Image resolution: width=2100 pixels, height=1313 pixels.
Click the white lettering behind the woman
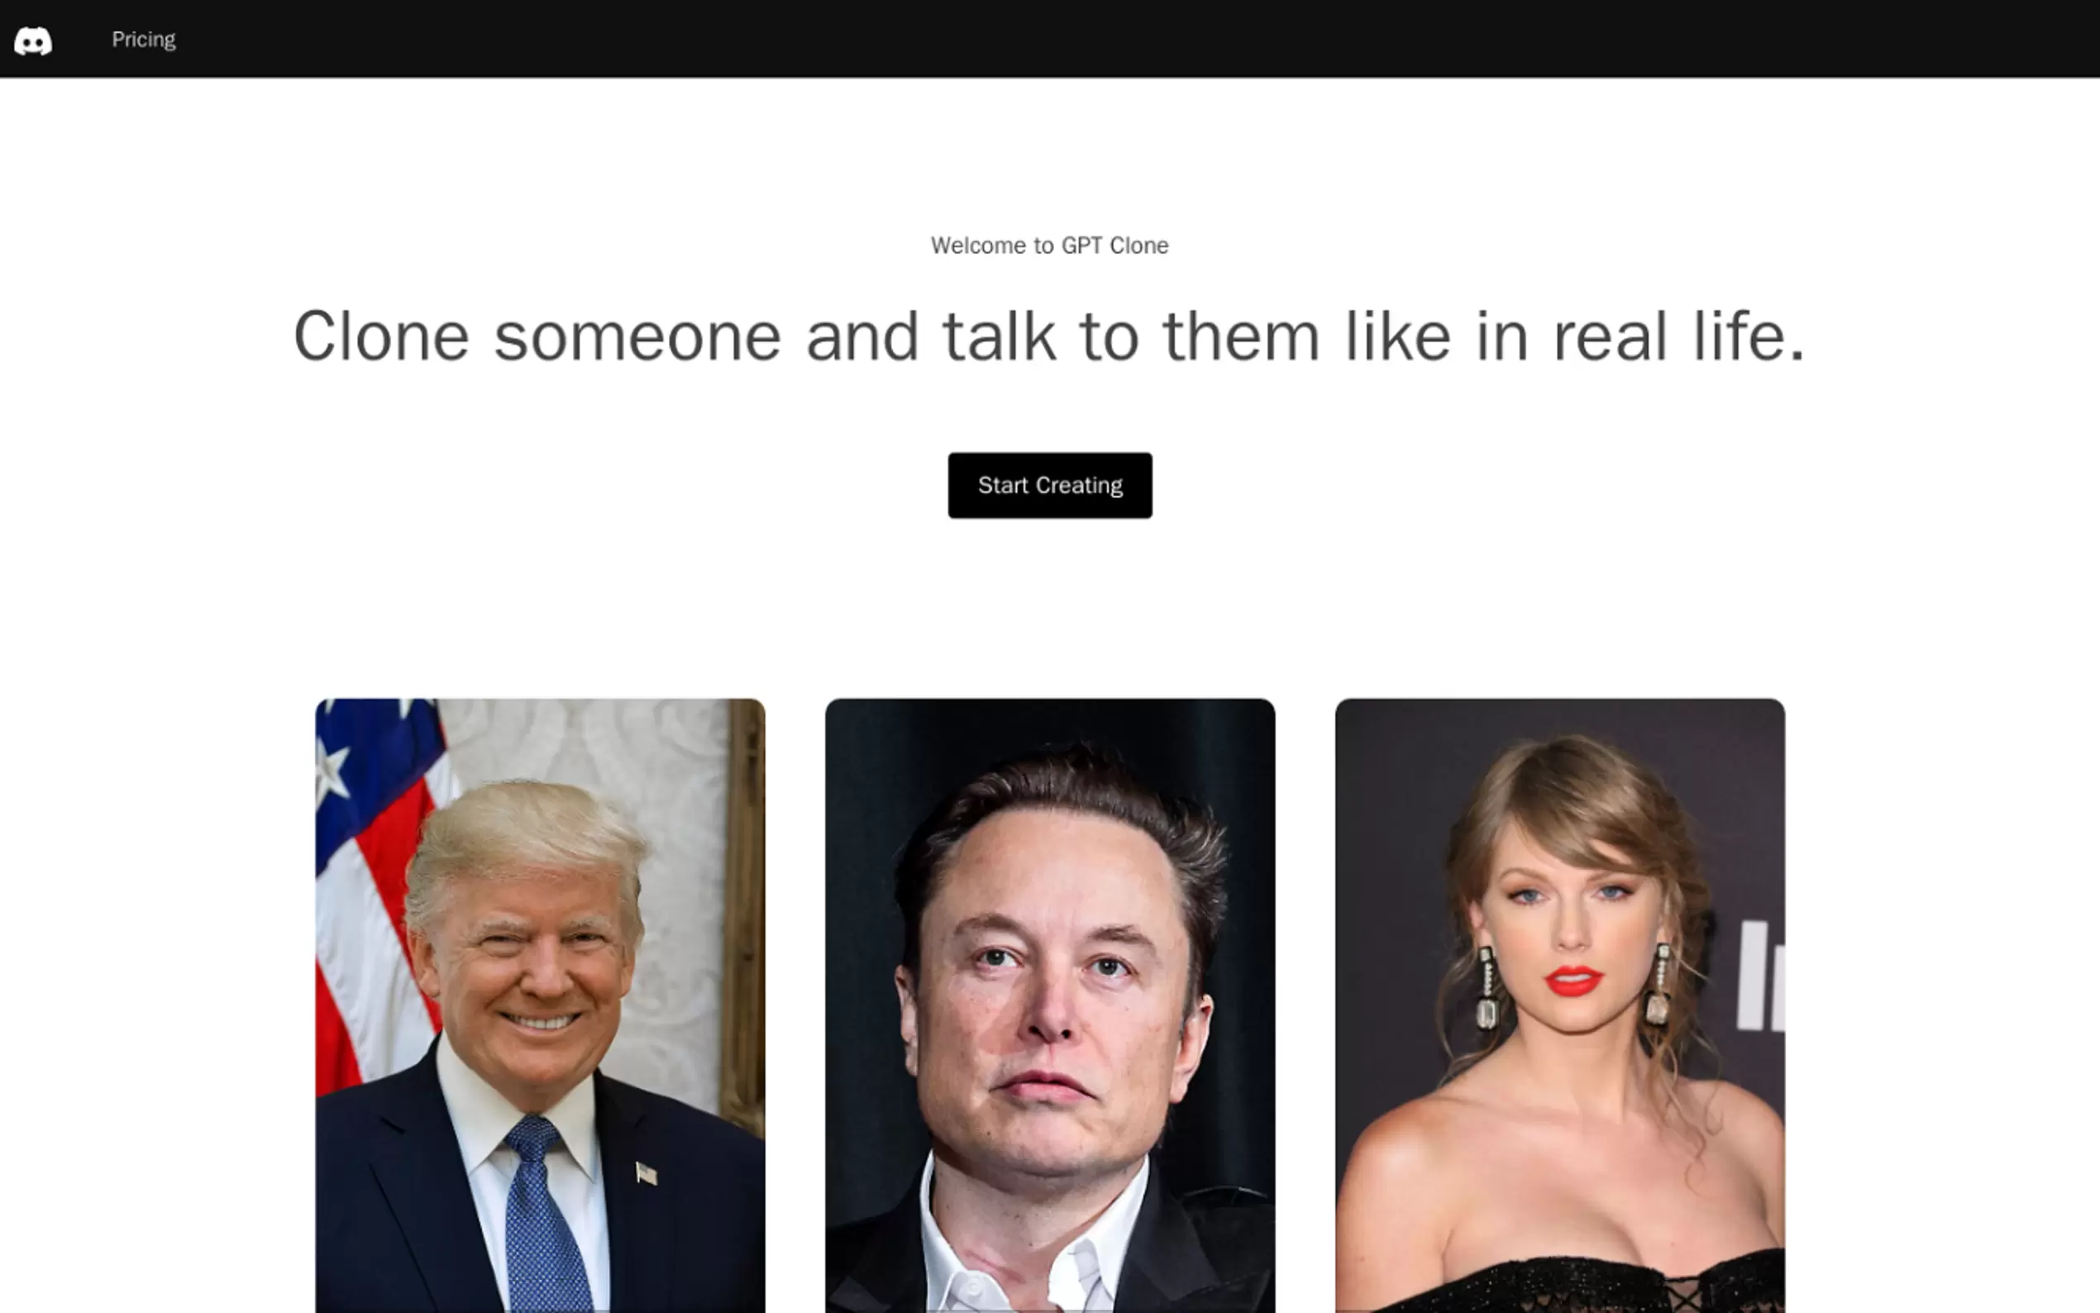point(1759,977)
